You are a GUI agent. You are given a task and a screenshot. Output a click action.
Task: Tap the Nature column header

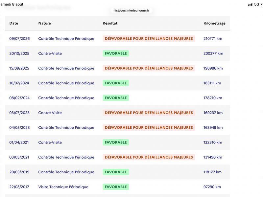pyautogui.click(x=44, y=23)
